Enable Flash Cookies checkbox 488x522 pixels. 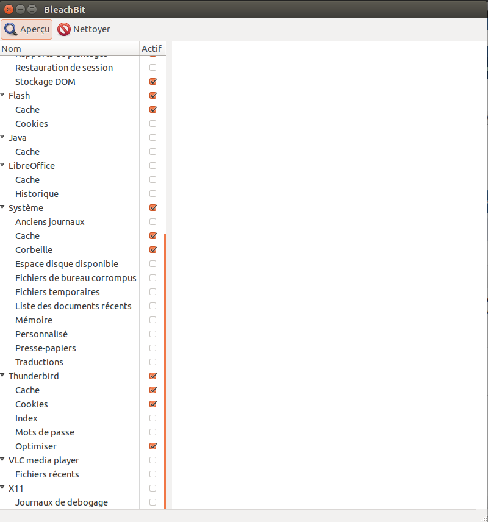tap(153, 124)
